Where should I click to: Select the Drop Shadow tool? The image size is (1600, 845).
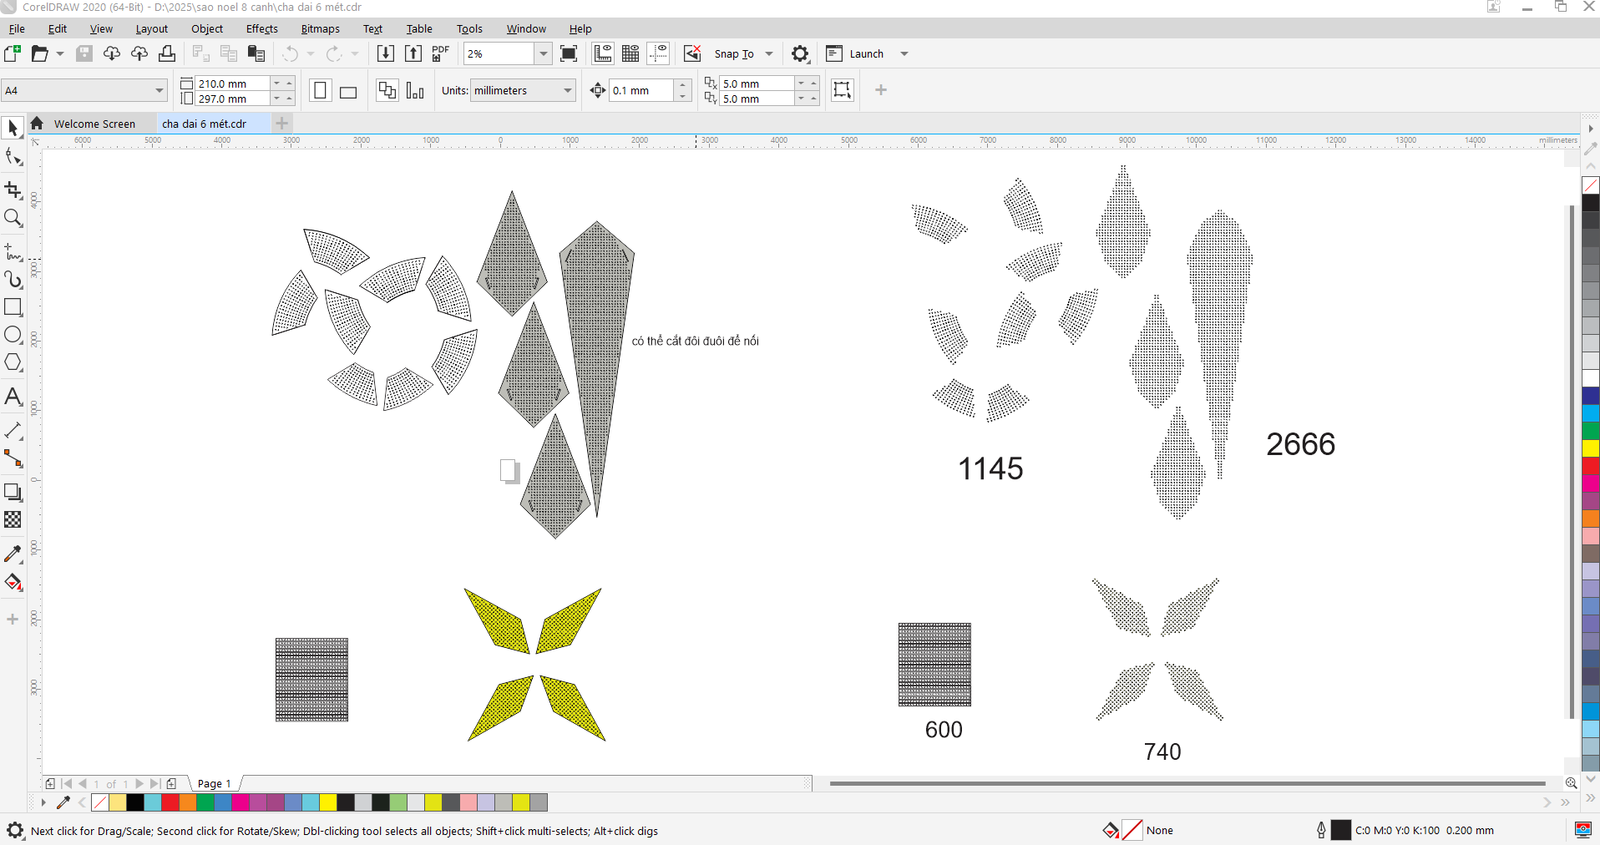13,492
